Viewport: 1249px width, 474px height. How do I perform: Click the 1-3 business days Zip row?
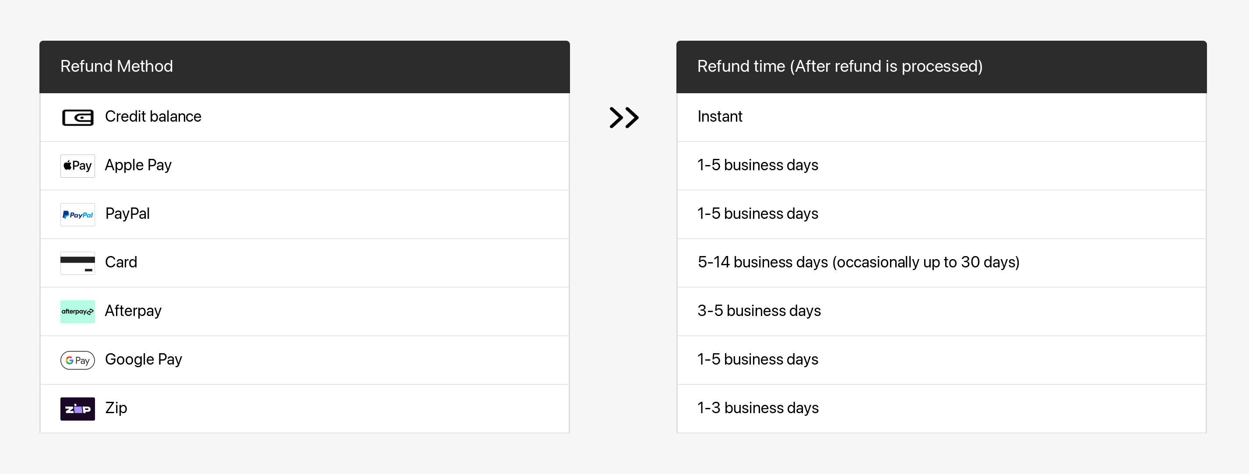pos(941,409)
